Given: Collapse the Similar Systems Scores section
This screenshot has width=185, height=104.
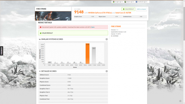Looking at the screenshot, I should pyautogui.click(x=107, y=39).
